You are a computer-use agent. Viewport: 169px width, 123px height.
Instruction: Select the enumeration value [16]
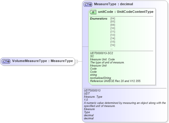pyautogui.click(x=113, y=45)
